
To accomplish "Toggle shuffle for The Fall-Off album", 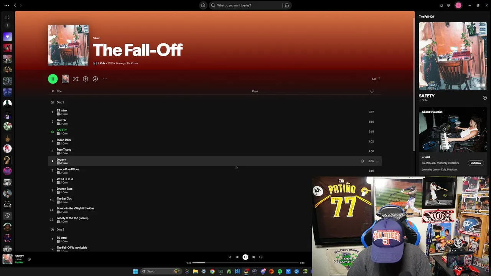I will pos(76,79).
